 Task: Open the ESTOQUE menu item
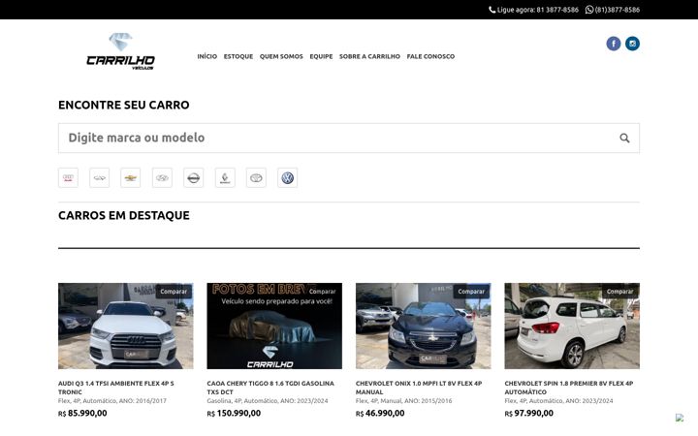click(238, 56)
